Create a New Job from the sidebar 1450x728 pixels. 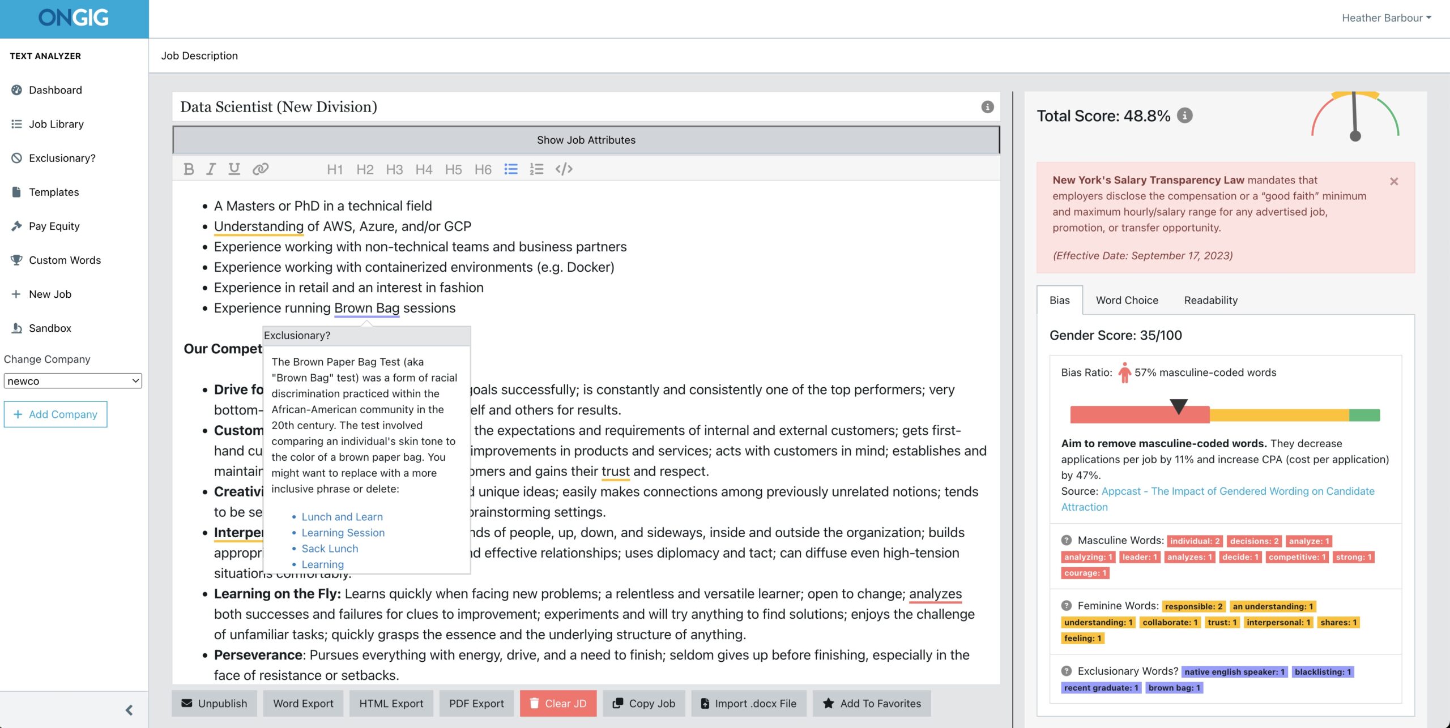pyautogui.click(x=50, y=294)
